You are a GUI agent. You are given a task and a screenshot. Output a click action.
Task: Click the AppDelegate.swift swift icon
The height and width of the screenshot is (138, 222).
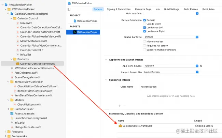pyautogui.click(x=12, y=73)
